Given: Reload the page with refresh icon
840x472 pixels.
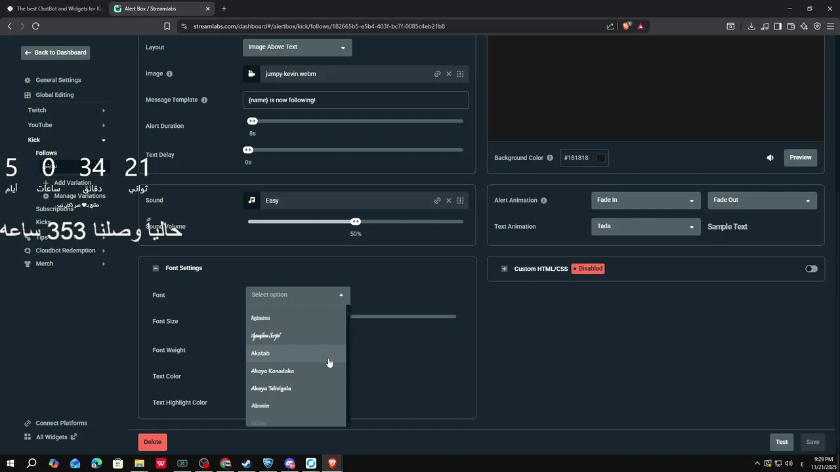Looking at the screenshot, I should click(x=35, y=26).
